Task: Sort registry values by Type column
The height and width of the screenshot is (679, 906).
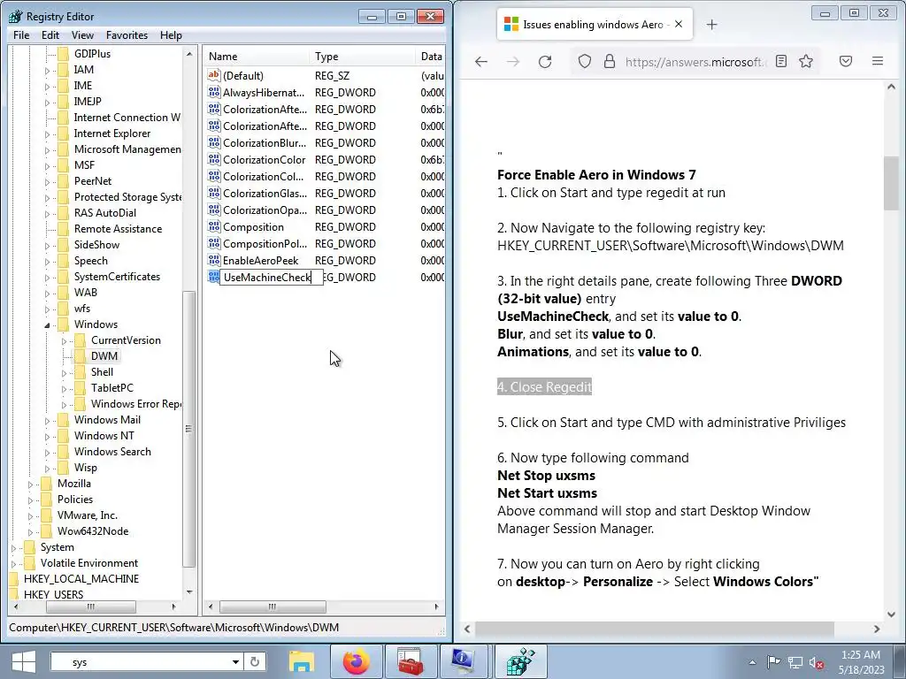Action: [x=362, y=56]
